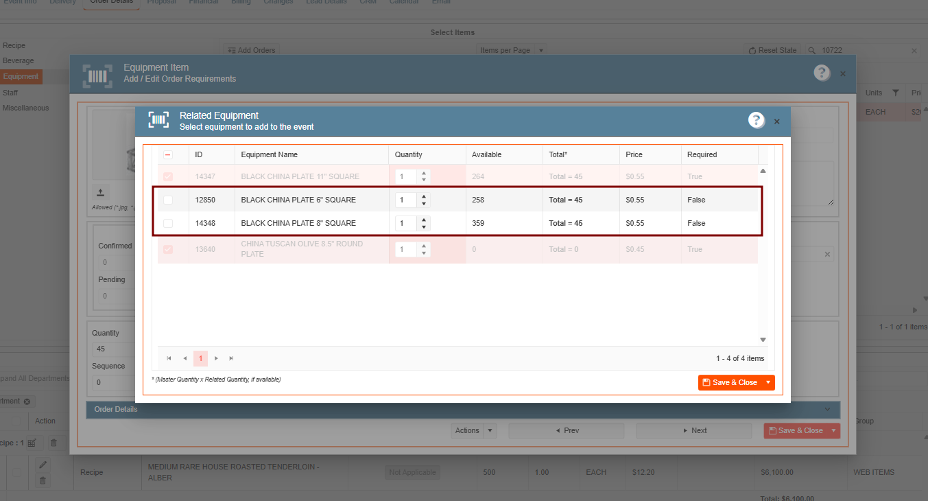
Task: Click search box containing 10722
Action: click(863, 50)
